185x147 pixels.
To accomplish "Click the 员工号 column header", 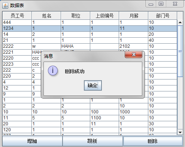I will click(17, 16).
